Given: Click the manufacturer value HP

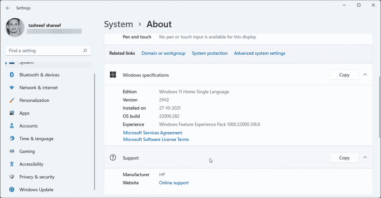Looking at the screenshot, I should (162, 175).
